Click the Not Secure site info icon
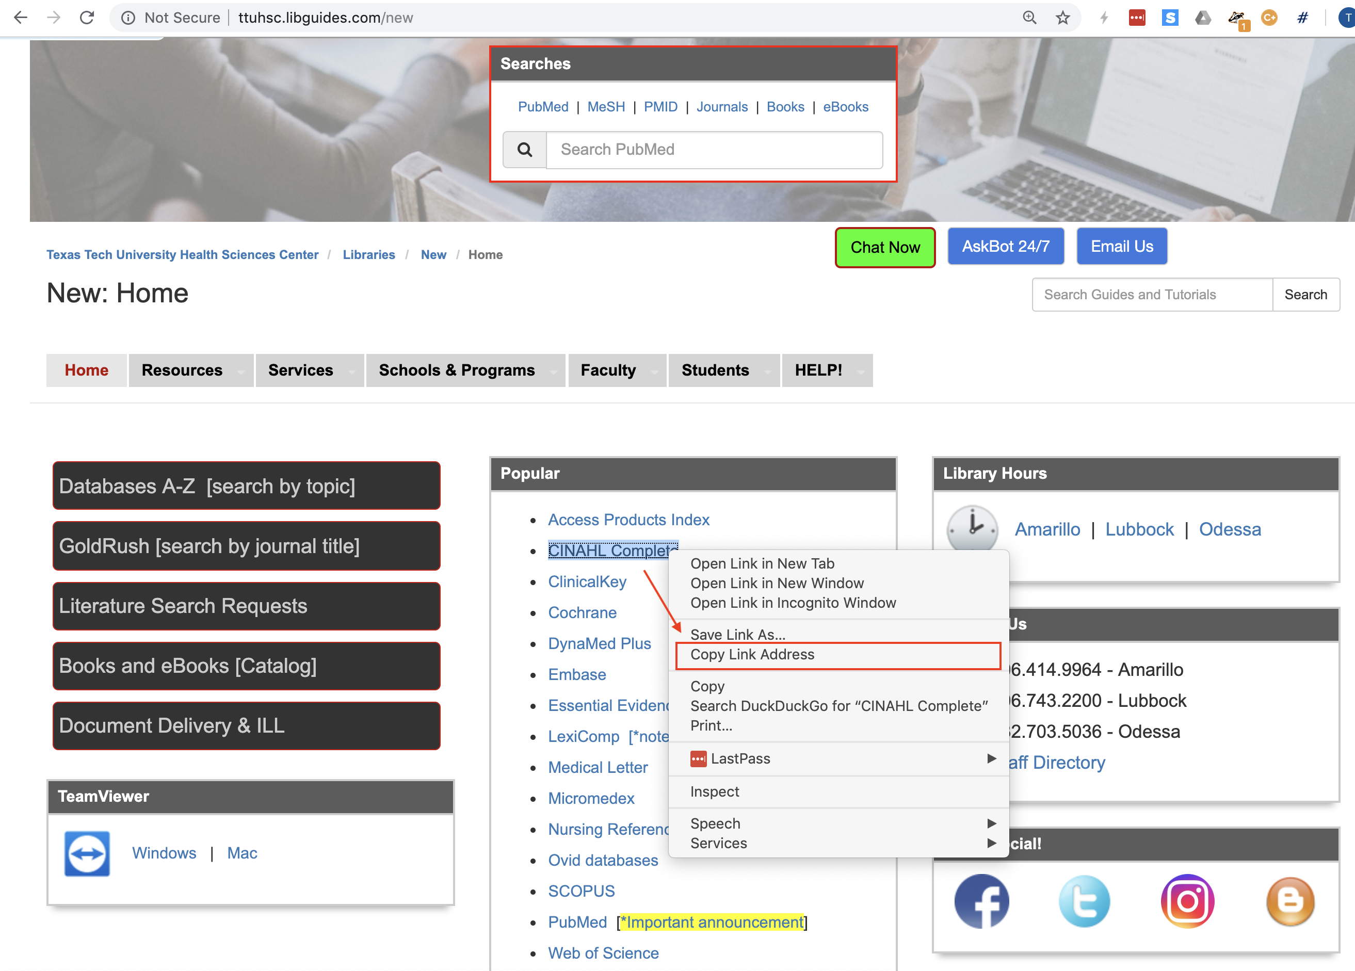This screenshot has width=1355, height=971. pyautogui.click(x=128, y=18)
